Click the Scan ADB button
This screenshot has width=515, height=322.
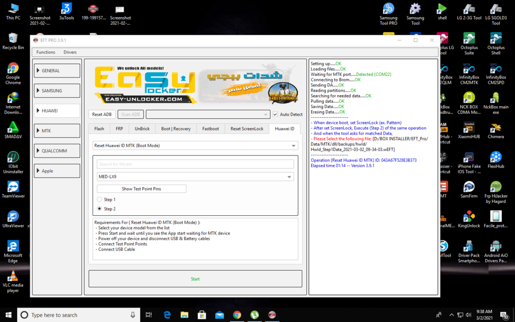[x=130, y=114]
